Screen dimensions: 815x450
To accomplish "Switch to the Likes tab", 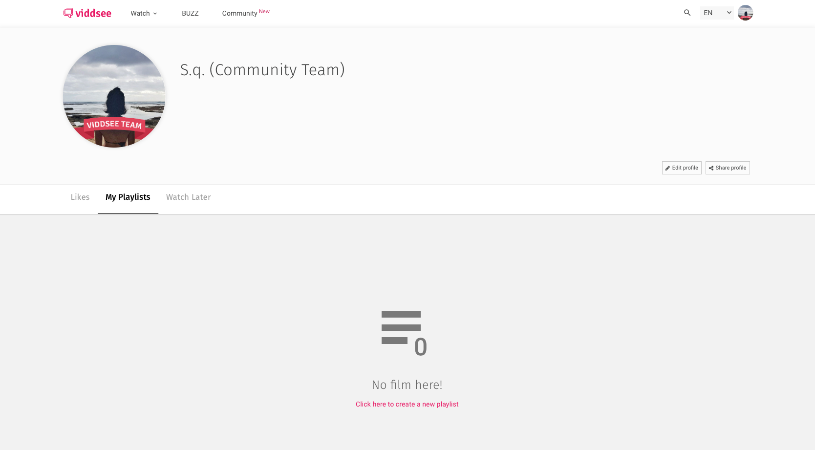I will coord(80,197).
